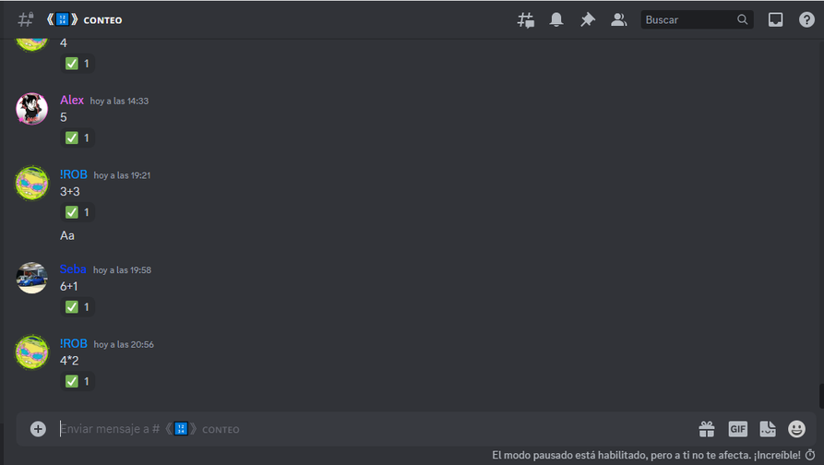Screen dimensions: 824x465
Task: Open the GIF picker
Action: click(738, 429)
